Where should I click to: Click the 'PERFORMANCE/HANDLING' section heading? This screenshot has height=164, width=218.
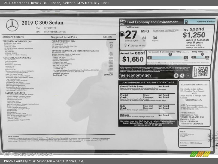pos(17,42)
